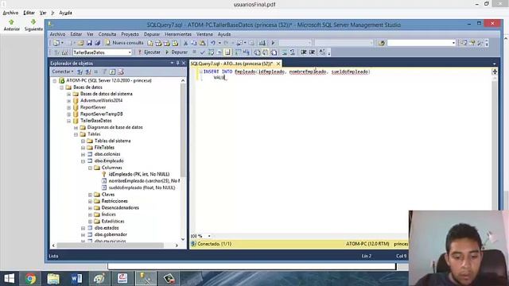The width and height of the screenshot is (509, 286).
Task: Select the Restricciones folder
Action: [x=115, y=201]
